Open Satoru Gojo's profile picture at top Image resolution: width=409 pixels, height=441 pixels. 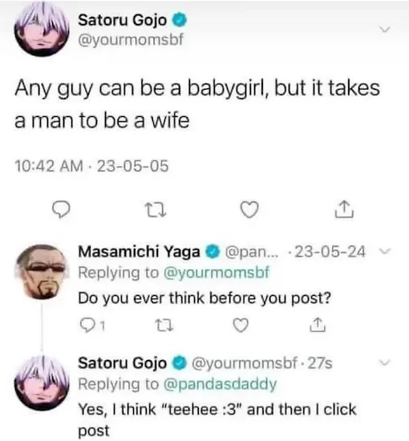[x=42, y=30]
